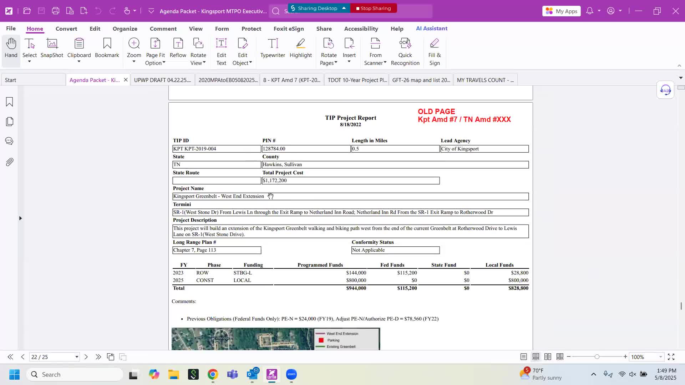Click the SnapShot tool icon
This screenshot has height=385, width=685.
pyautogui.click(x=52, y=48)
